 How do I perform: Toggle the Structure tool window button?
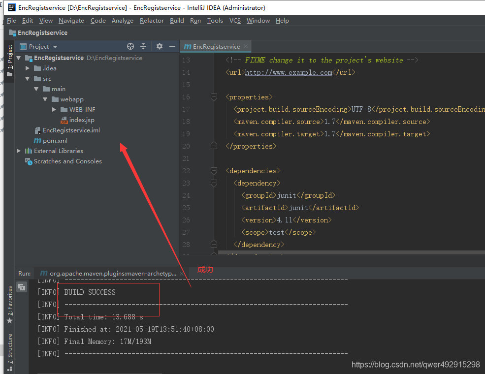[x=9, y=352]
